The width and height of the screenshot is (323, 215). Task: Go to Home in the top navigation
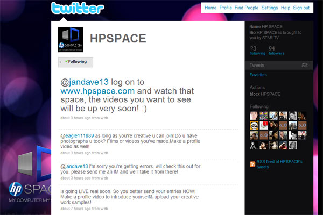point(210,8)
